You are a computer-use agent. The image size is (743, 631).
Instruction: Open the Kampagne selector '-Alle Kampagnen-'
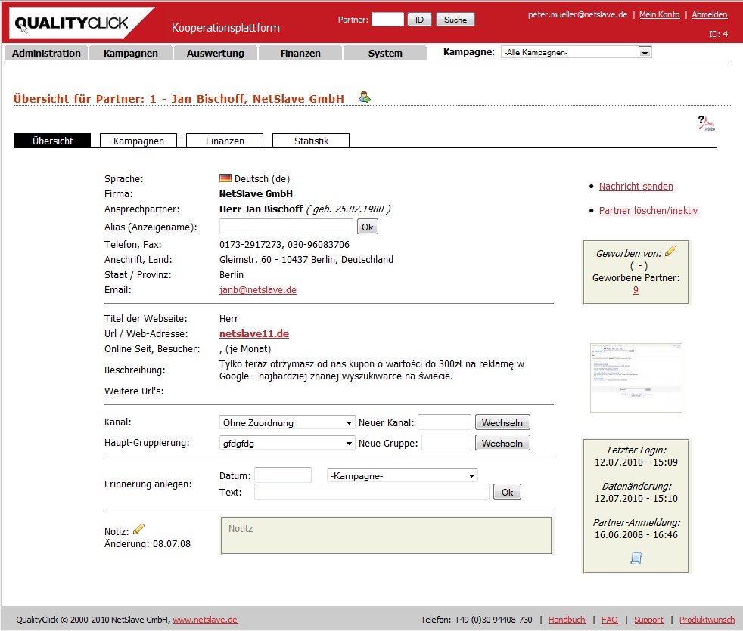577,53
